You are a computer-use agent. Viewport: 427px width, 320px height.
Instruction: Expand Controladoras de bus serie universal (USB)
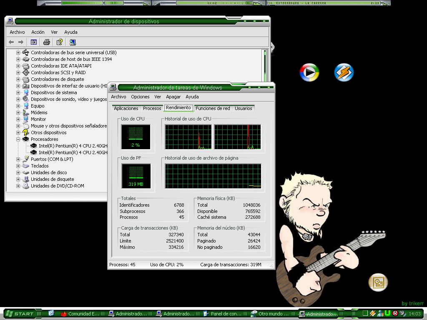[18, 52]
